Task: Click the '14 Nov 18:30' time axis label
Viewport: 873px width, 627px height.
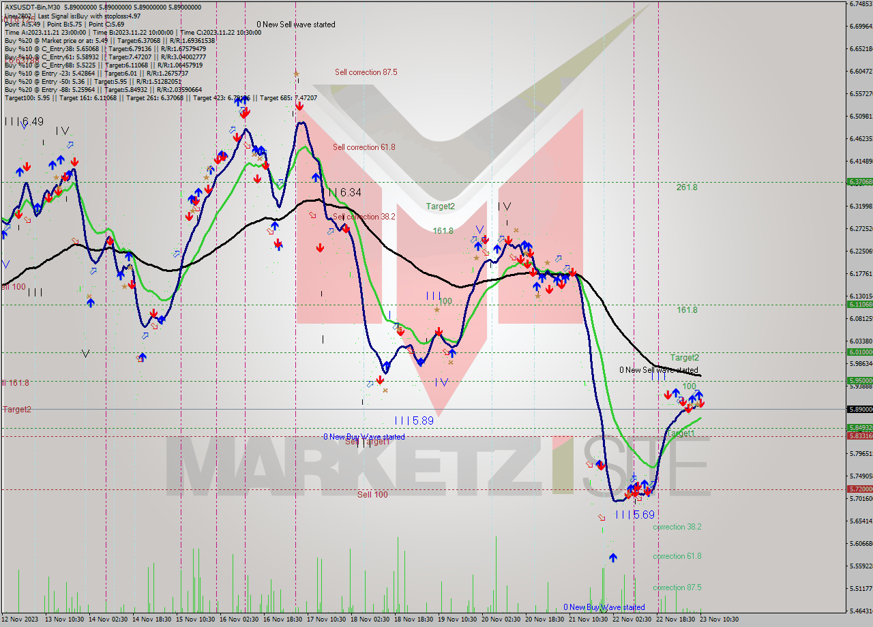Action: coord(152,620)
